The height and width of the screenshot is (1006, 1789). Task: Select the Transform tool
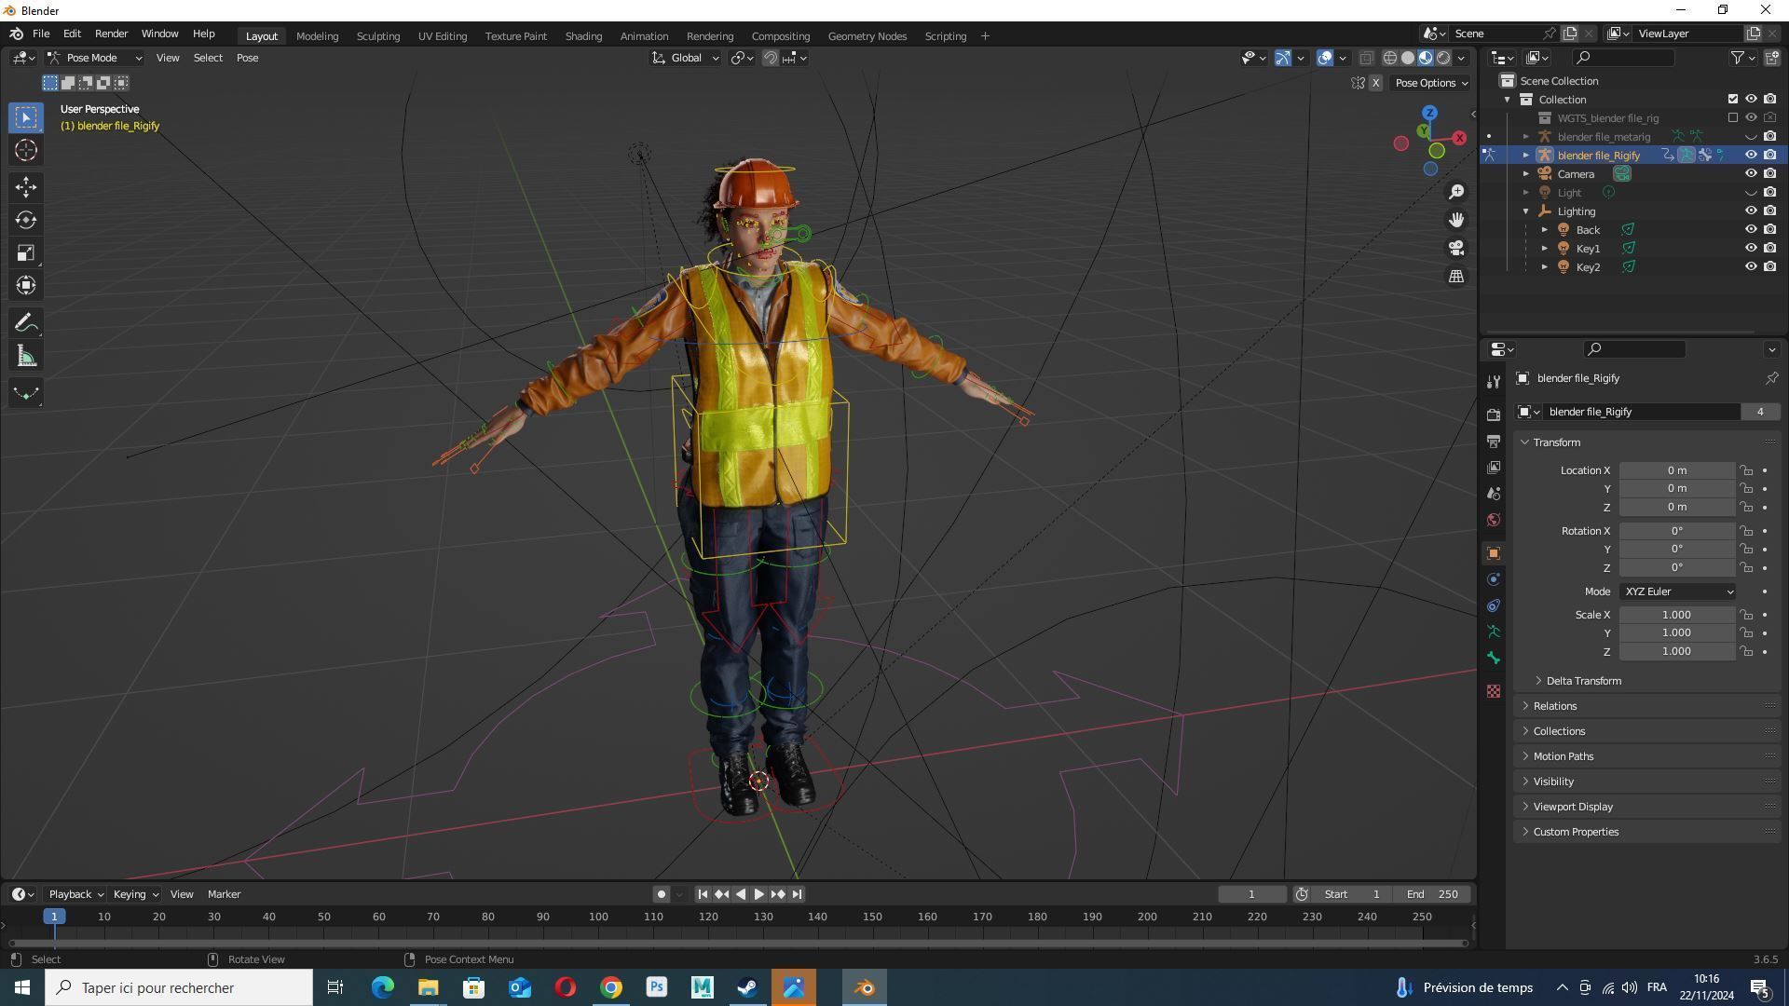[x=26, y=285]
